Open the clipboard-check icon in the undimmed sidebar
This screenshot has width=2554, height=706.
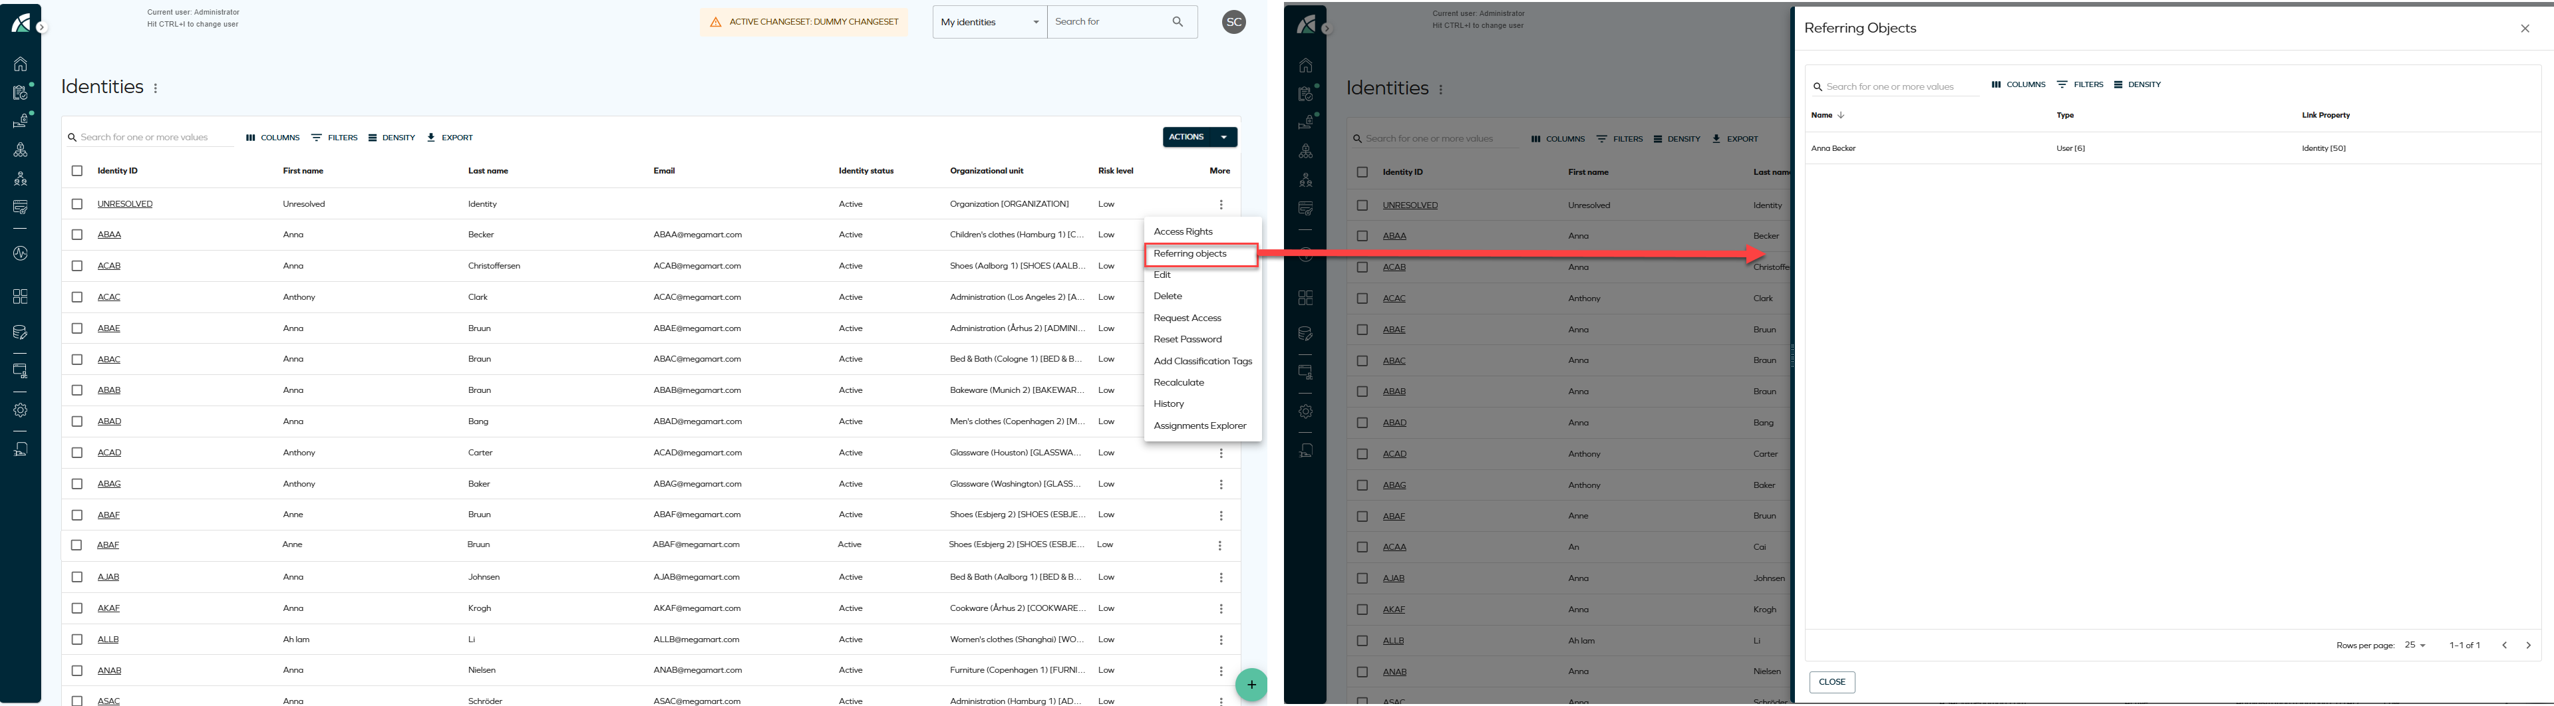coord(20,92)
